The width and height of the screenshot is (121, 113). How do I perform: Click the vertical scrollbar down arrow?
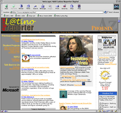click(x=119, y=109)
